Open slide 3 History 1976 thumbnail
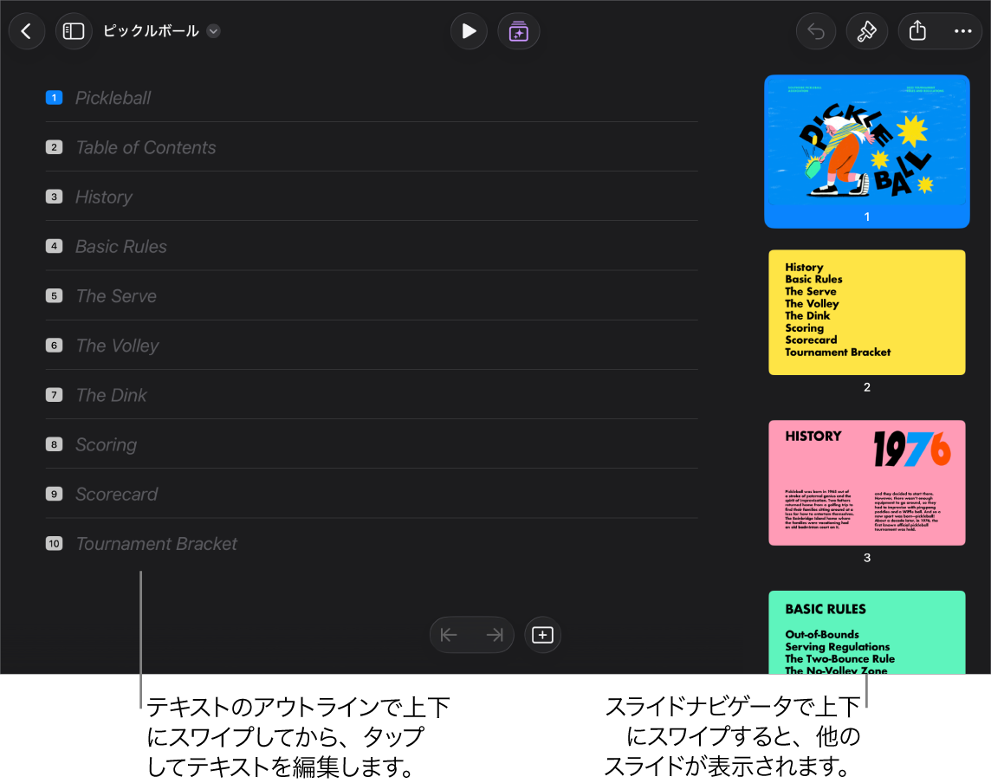Screen dimensions: 991x783 coord(866,482)
